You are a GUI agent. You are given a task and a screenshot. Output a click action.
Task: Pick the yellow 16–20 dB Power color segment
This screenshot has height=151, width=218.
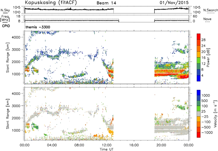199,54
